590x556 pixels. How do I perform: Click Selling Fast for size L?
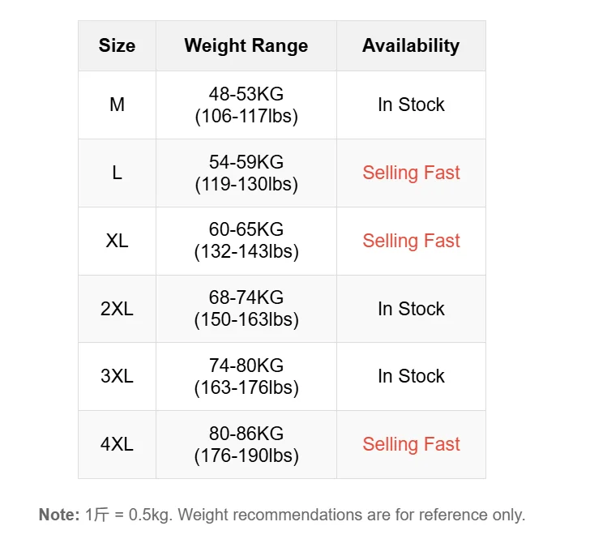click(x=411, y=173)
